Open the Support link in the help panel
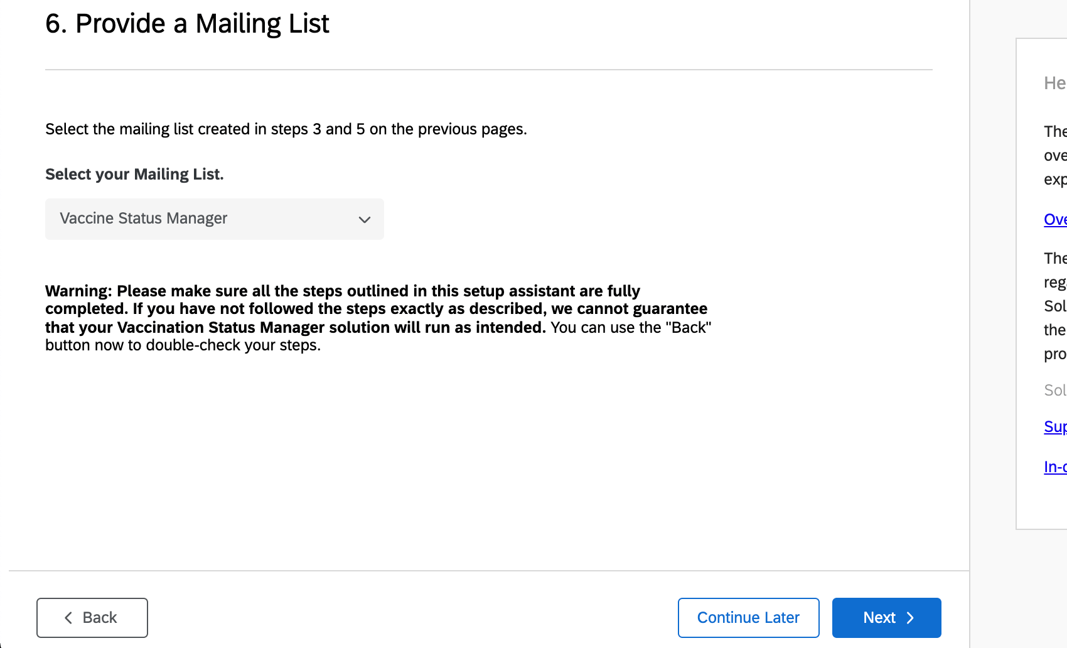 [1054, 426]
